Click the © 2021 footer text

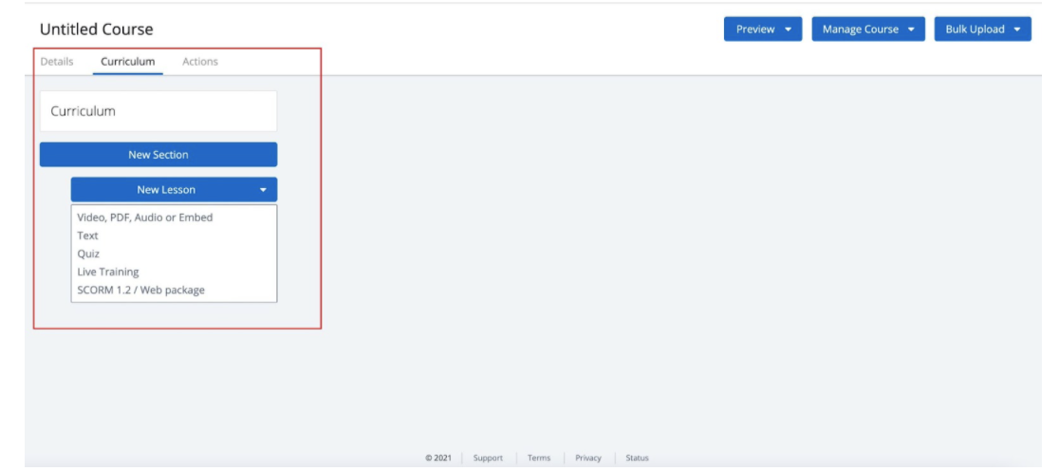click(x=438, y=458)
